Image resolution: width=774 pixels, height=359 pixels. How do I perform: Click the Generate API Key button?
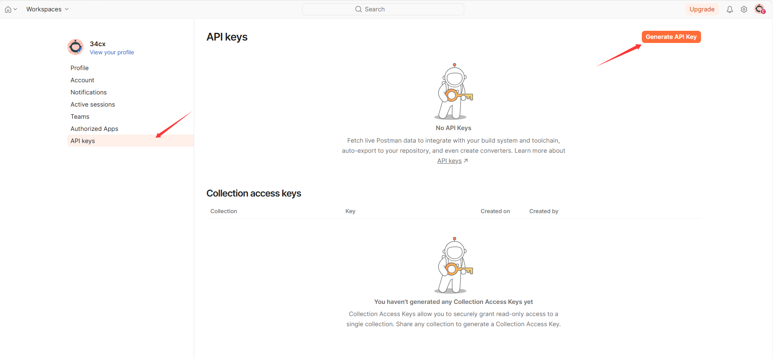point(671,37)
